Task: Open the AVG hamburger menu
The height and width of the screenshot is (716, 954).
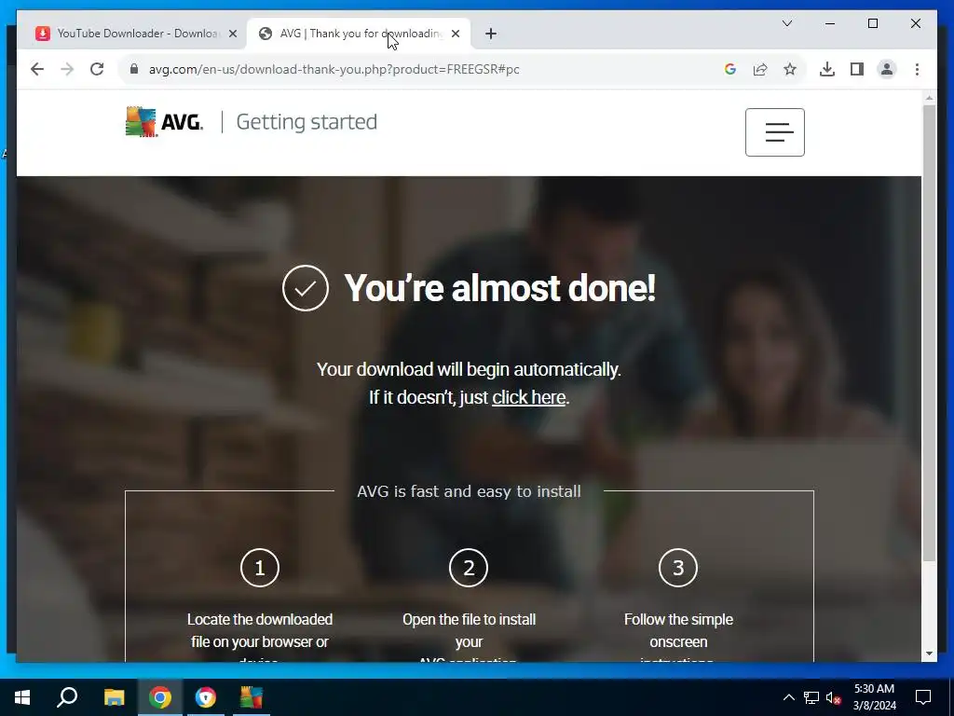Action: click(774, 132)
